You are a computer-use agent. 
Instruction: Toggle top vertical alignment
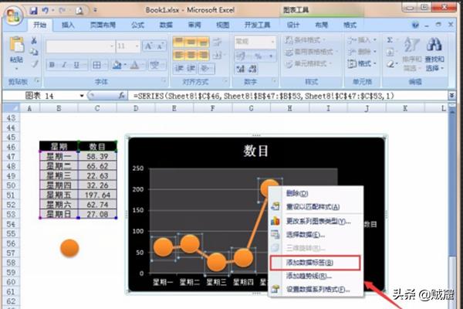(x=179, y=42)
